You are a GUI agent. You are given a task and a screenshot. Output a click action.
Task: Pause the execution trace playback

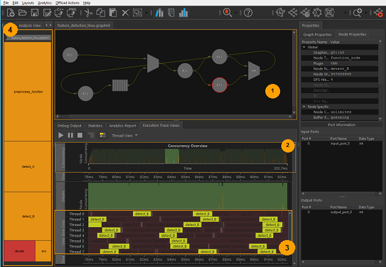coord(70,135)
